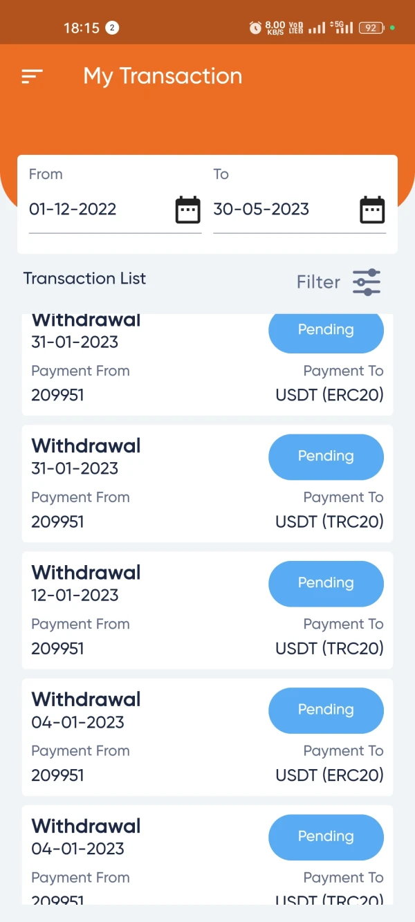Screen dimensions: 415x922
Task: Tap Pending on 31-01-2023 TRC20 withdrawal
Action: tap(326, 457)
